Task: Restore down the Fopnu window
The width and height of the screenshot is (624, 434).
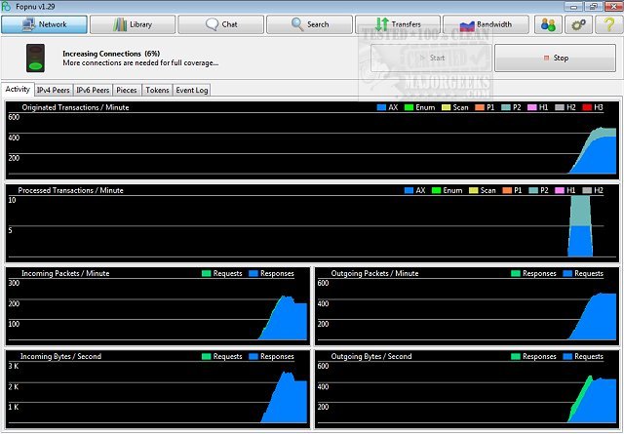Action: tap(594, 7)
